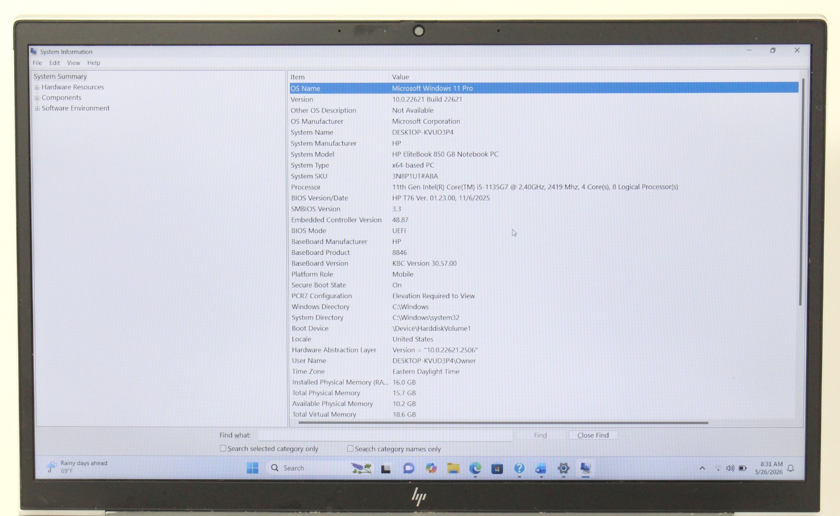Select the BIOS Version/Date row
The width and height of the screenshot is (840, 516).
(544, 198)
